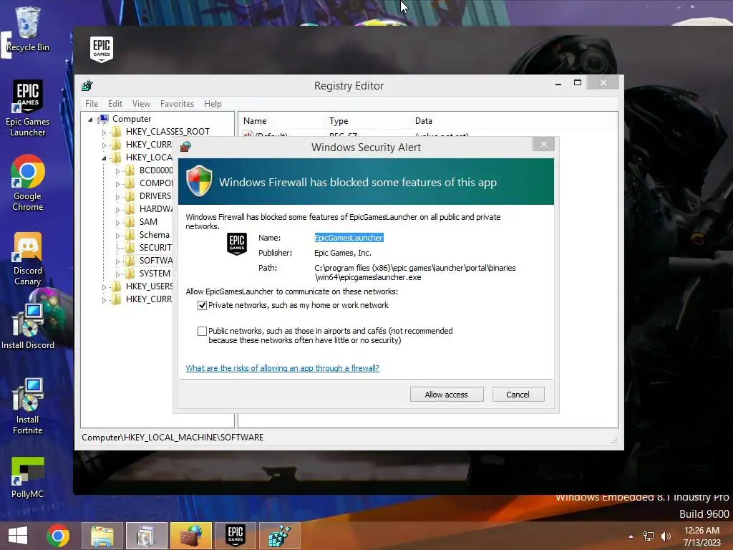Open the File menu in Registry Editor
Image resolution: width=733 pixels, height=550 pixels.
[92, 104]
